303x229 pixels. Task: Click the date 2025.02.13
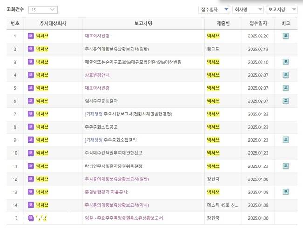click(x=258, y=49)
